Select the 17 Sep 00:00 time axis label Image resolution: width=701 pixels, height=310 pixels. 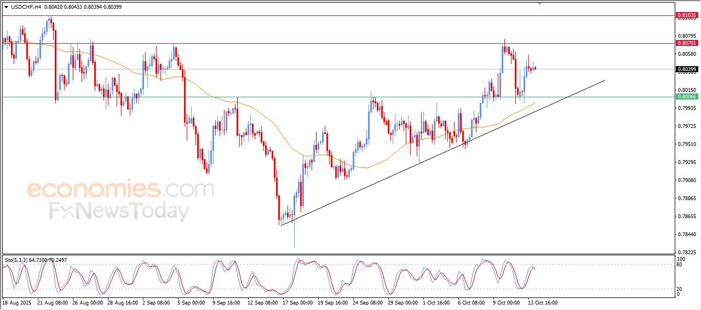(298, 302)
